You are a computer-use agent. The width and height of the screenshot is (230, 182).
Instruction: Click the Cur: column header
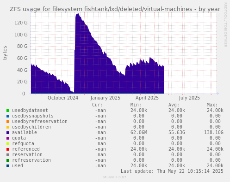click(98, 105)
